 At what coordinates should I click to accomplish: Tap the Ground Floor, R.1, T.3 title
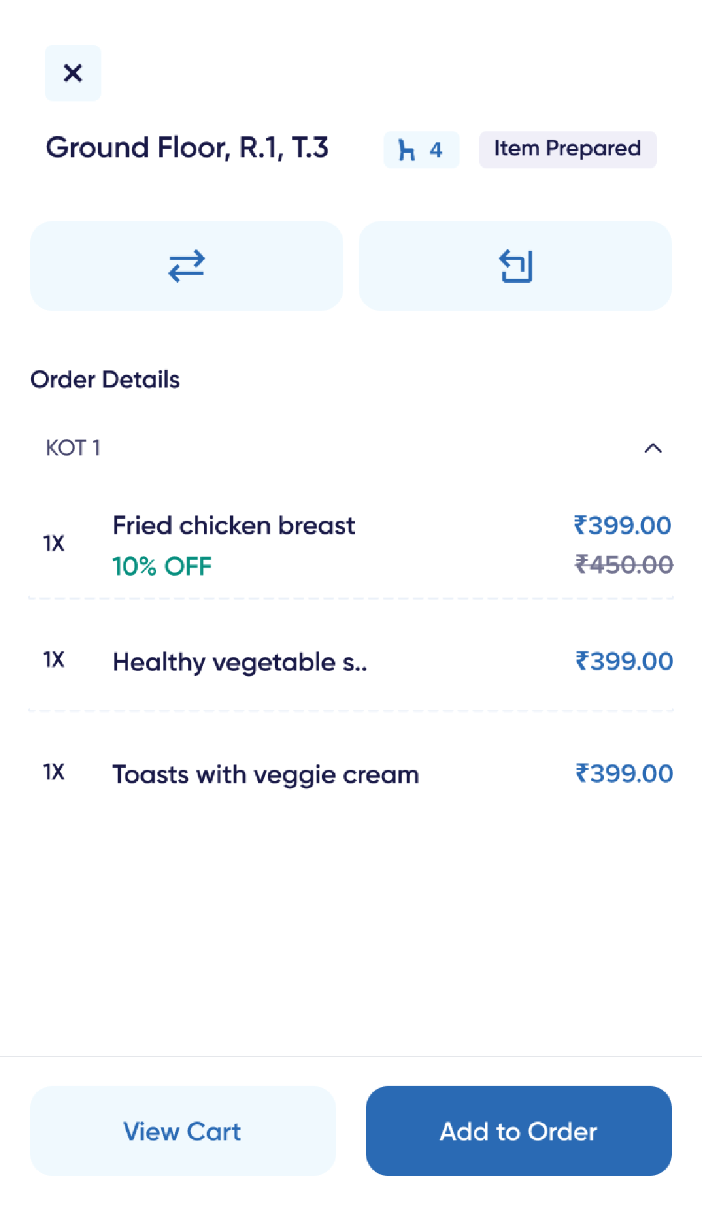click(187, 148)
